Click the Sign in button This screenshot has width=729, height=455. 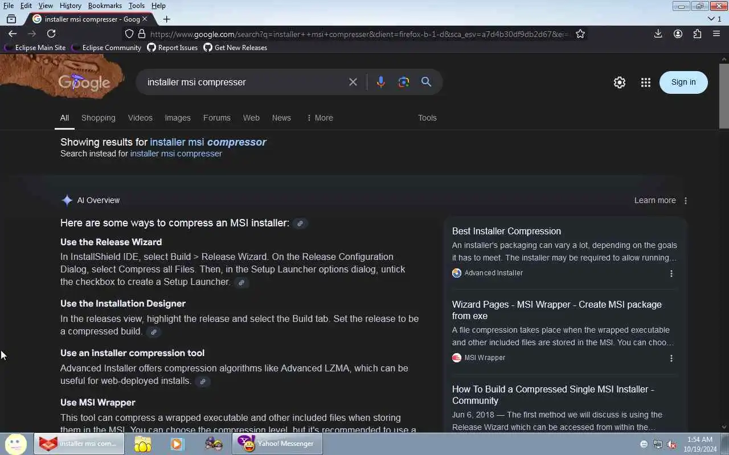click(x=683, y=82)
